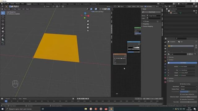The image size is (198, 111).
Task: Switch to the Modeling workspace tab
Action: click(35, 4)
